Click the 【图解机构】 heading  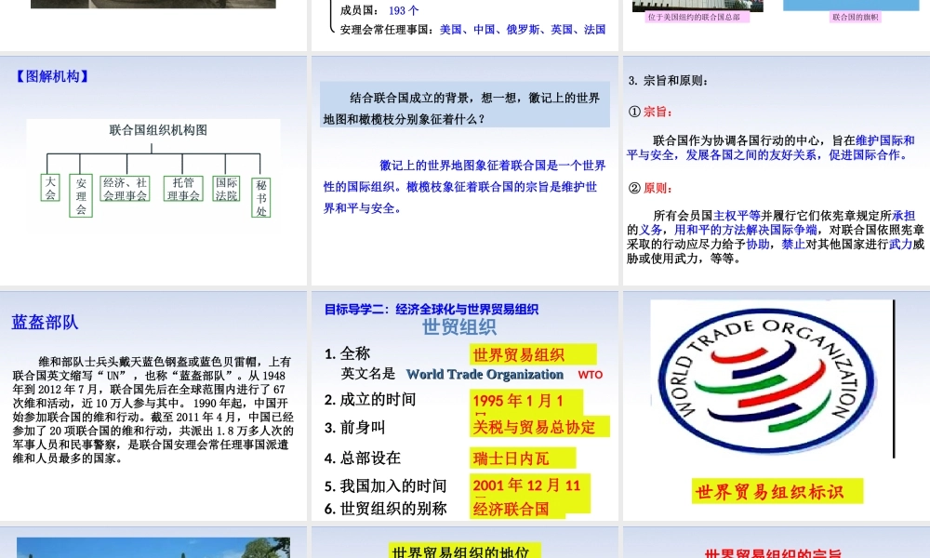(52, 76)
